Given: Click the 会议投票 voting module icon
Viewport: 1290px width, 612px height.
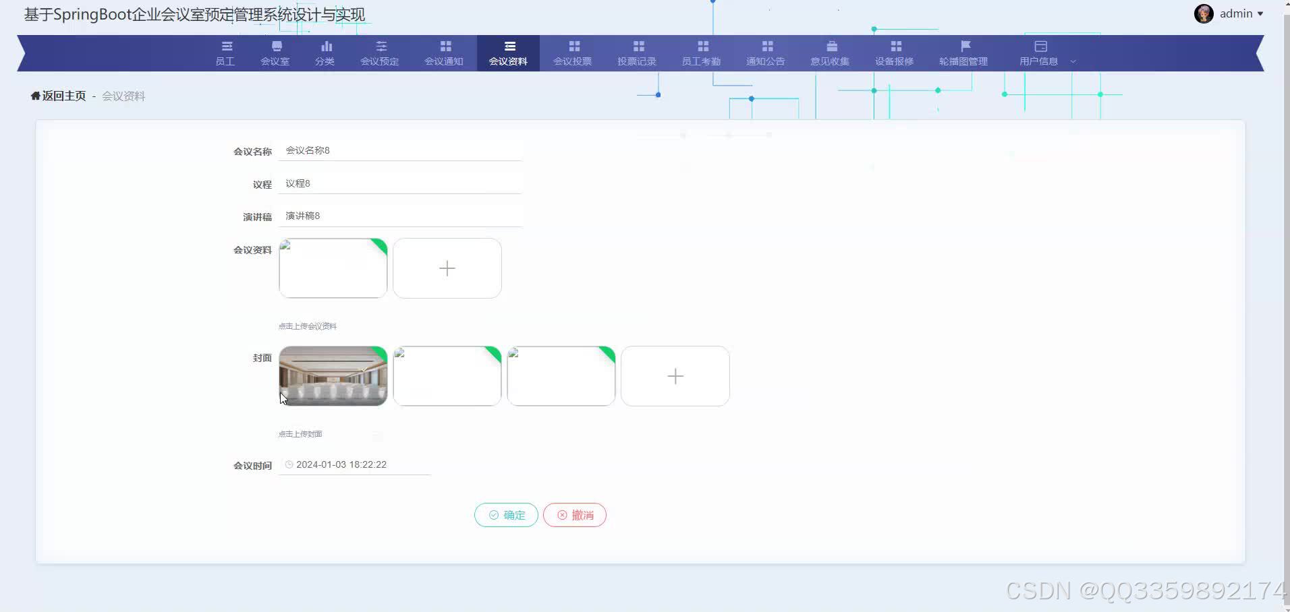Looking at the screenshot, I should [x=573, y=45].
